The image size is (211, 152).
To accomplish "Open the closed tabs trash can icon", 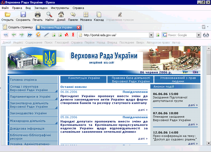I will click(204, 27).
